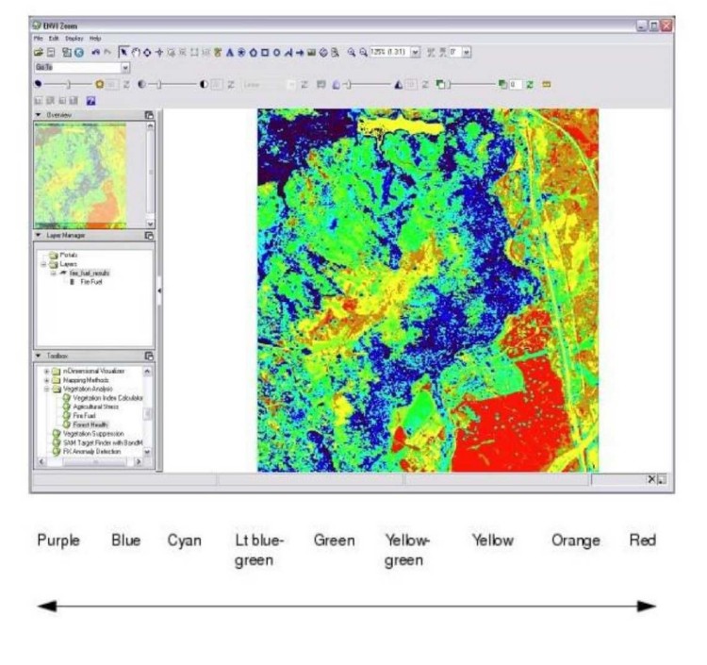Collapse the Layer Manager panel triangle

pos(39,235)
